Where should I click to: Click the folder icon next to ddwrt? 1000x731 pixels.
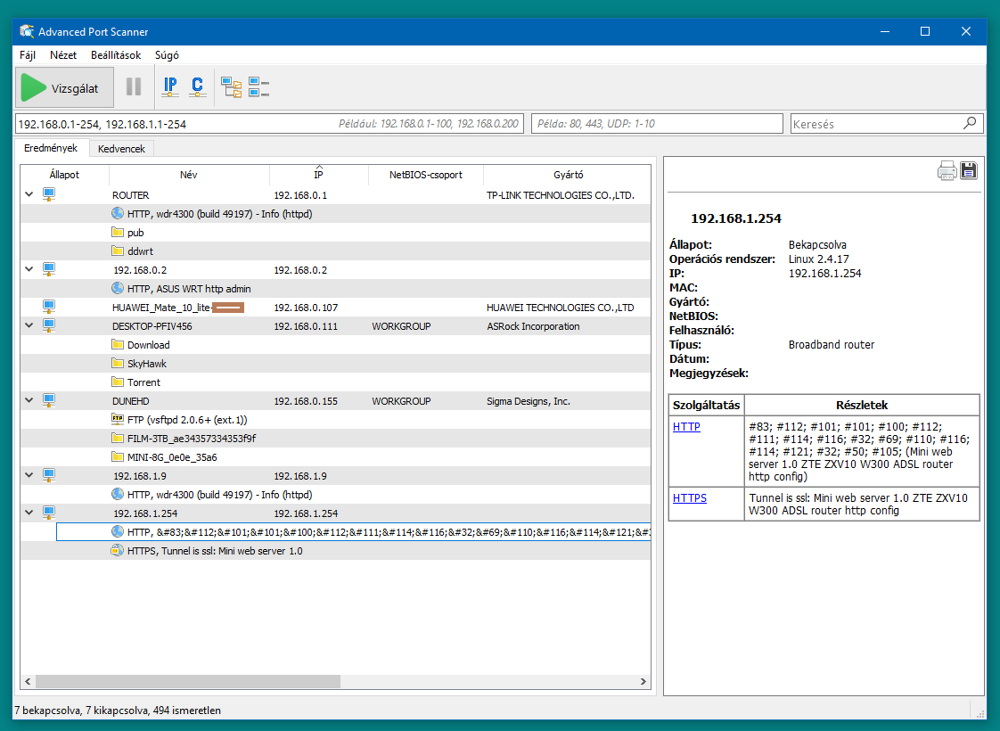click(118, 251)
